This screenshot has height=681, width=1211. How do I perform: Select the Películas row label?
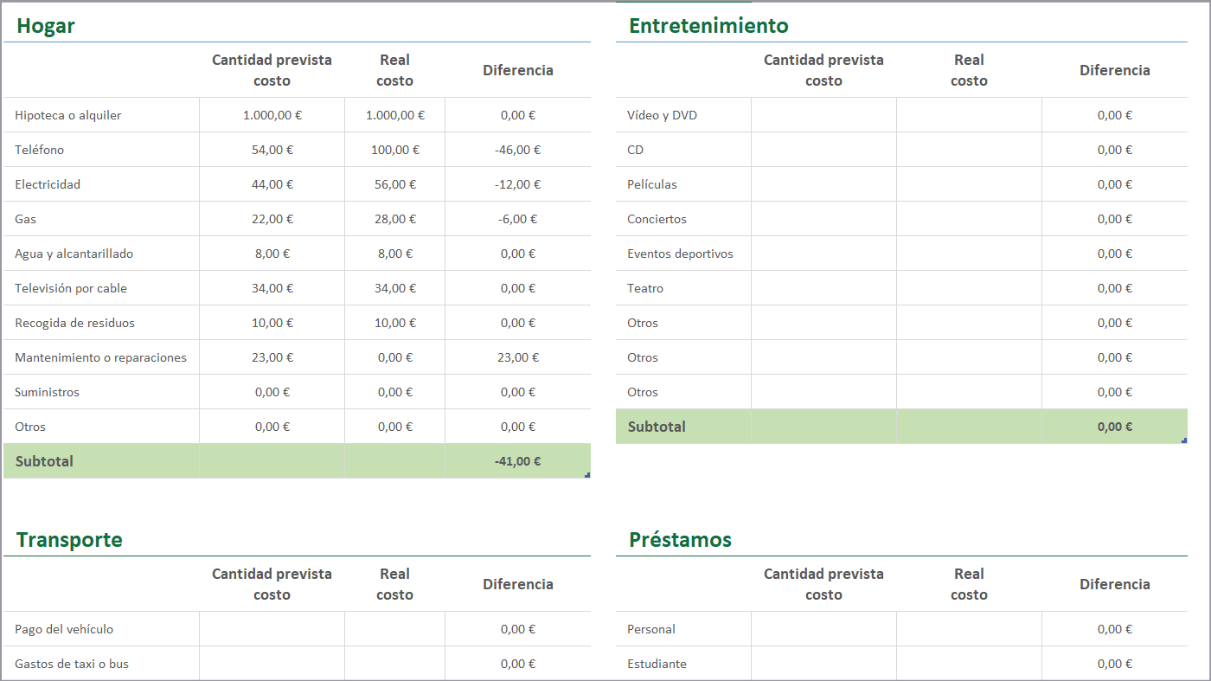[652, 184]
